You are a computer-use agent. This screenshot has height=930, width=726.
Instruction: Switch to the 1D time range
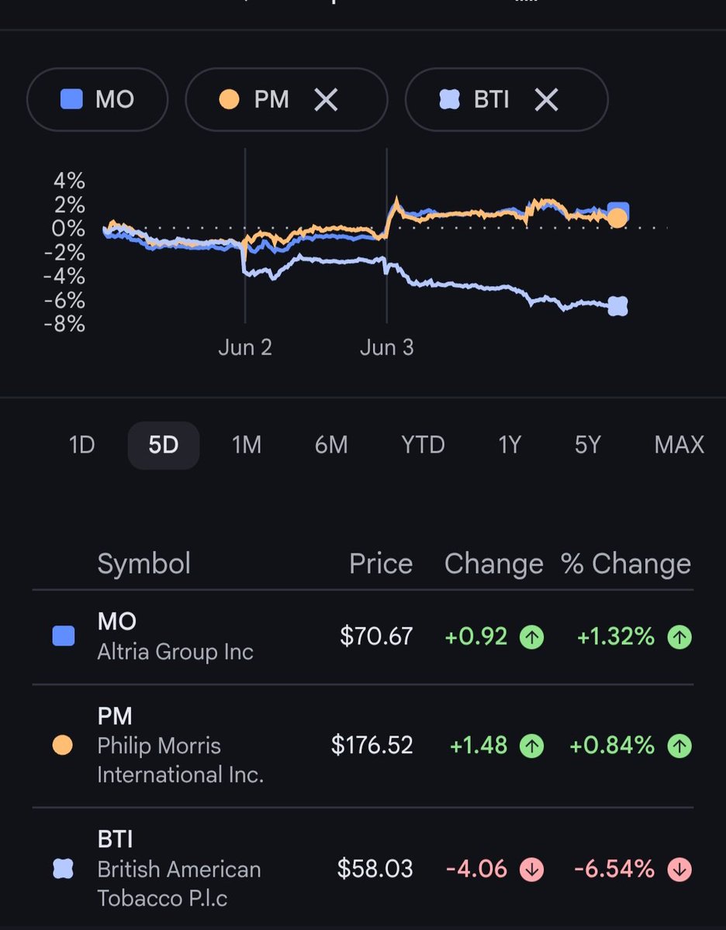pos(81,445)
